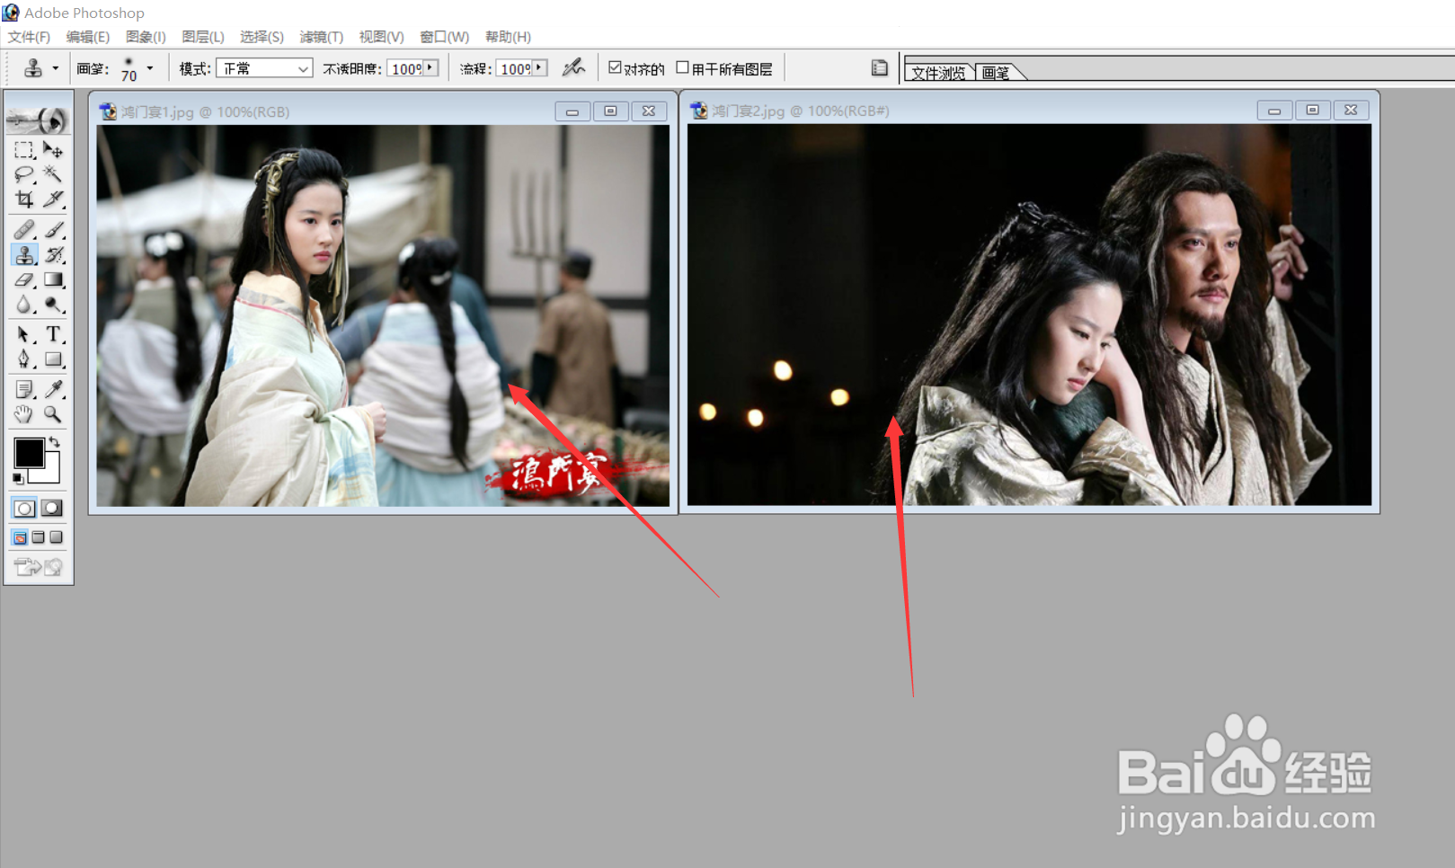Screen dimensions: 1455x868
Task: Switch to Quick Mask mode
Action: point(52,508)
